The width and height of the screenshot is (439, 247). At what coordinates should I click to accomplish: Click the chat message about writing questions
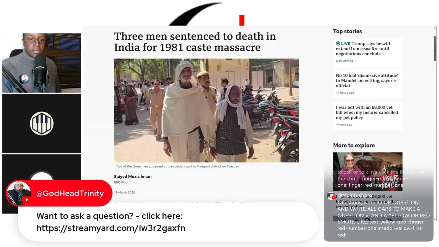[383, 219]
